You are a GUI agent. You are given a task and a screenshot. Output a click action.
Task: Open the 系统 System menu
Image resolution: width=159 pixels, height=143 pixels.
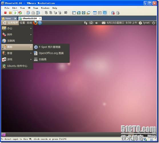pyautogui.click(x=29, y=23)
